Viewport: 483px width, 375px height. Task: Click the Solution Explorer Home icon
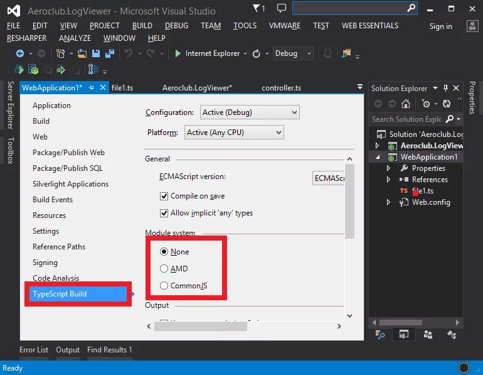(406, 104)
